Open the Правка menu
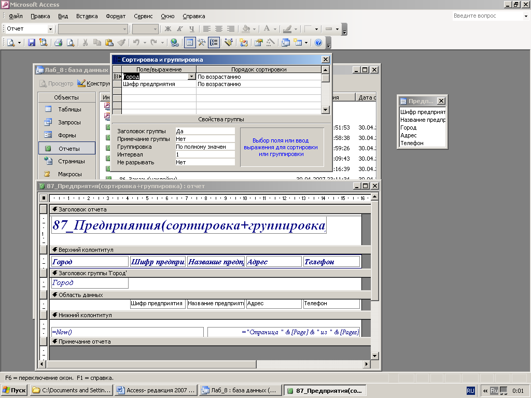The width and height of the screenshot is (531, 398). [40, 16]
